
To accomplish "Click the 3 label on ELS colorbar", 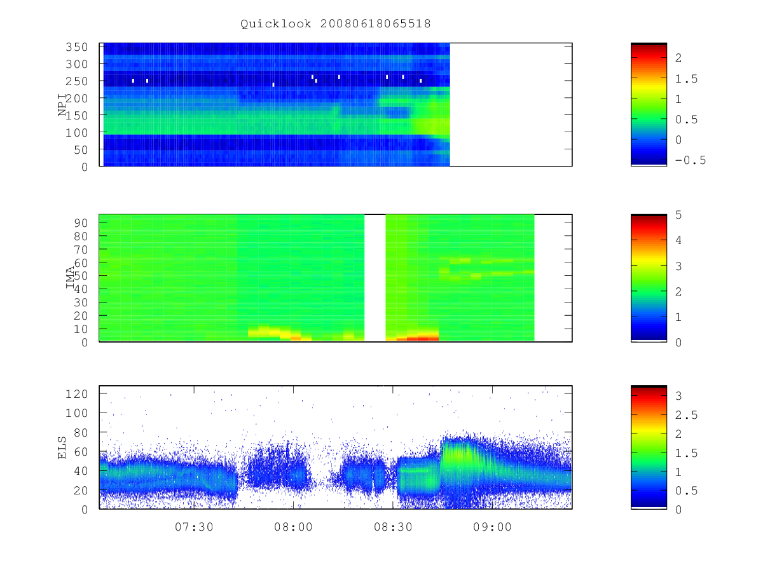I will tap(679, 396).
